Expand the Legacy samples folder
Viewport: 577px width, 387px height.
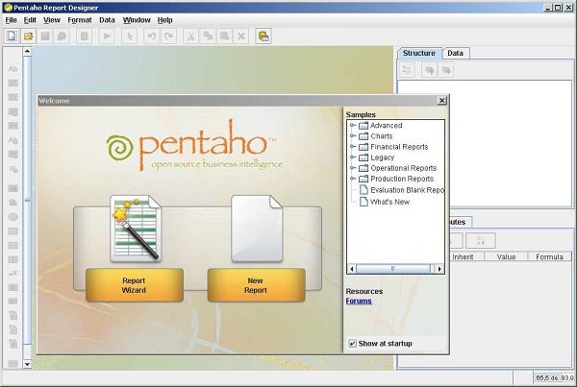coord(353,157)
